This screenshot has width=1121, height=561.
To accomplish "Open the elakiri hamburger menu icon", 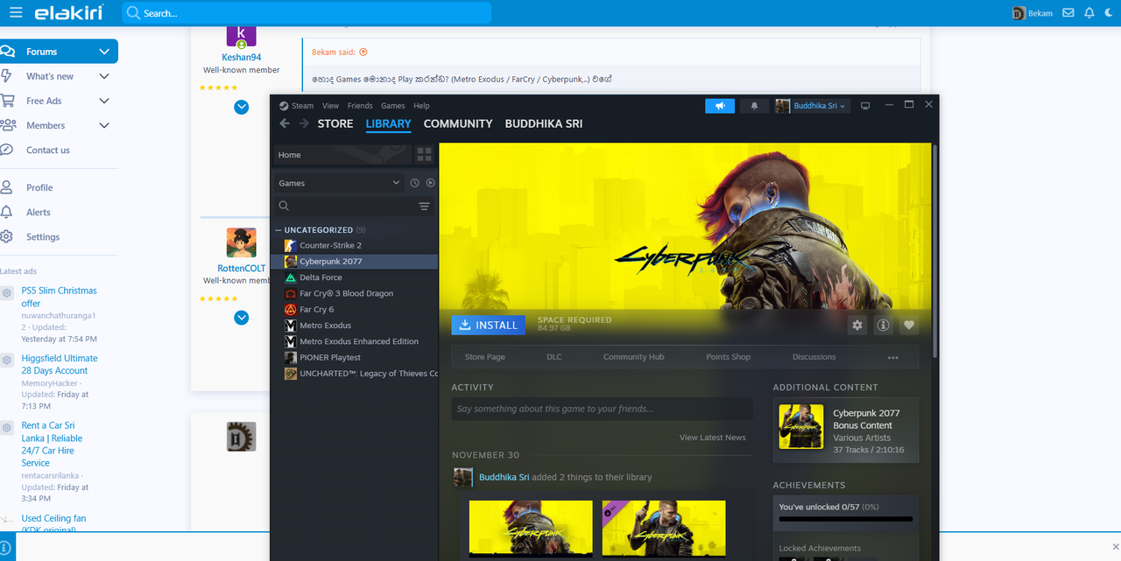I will pos(16,13).
